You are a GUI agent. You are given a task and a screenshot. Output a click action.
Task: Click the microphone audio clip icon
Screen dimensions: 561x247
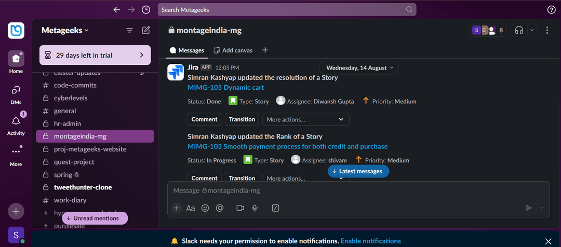pyautogui.click(x=255, y=208)
